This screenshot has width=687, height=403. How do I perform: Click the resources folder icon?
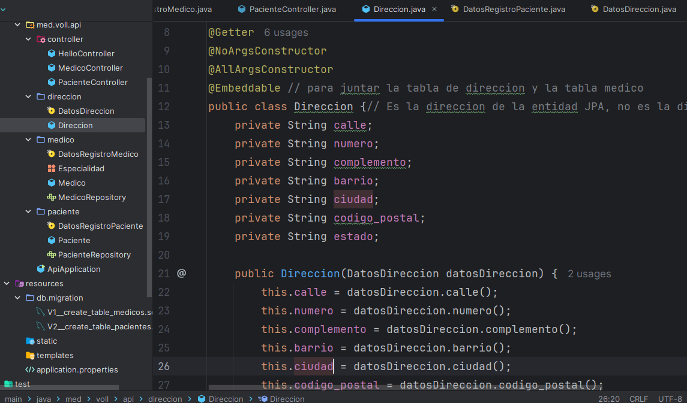click(19, 283)
